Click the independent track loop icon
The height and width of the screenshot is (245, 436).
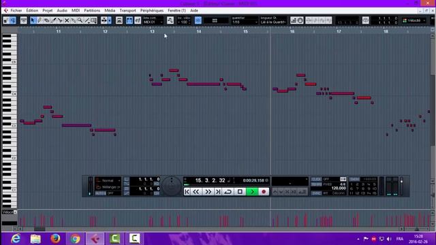(x=365, y=20)
